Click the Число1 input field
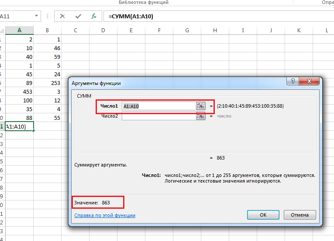The width and height of the screenshot is (334, 241). (158, 106)
